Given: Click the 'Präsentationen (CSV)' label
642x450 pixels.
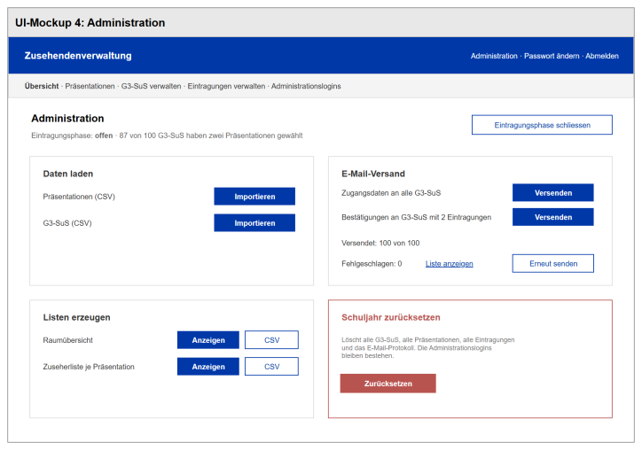Looking at the screenshot, I should [x=79, y=197].
